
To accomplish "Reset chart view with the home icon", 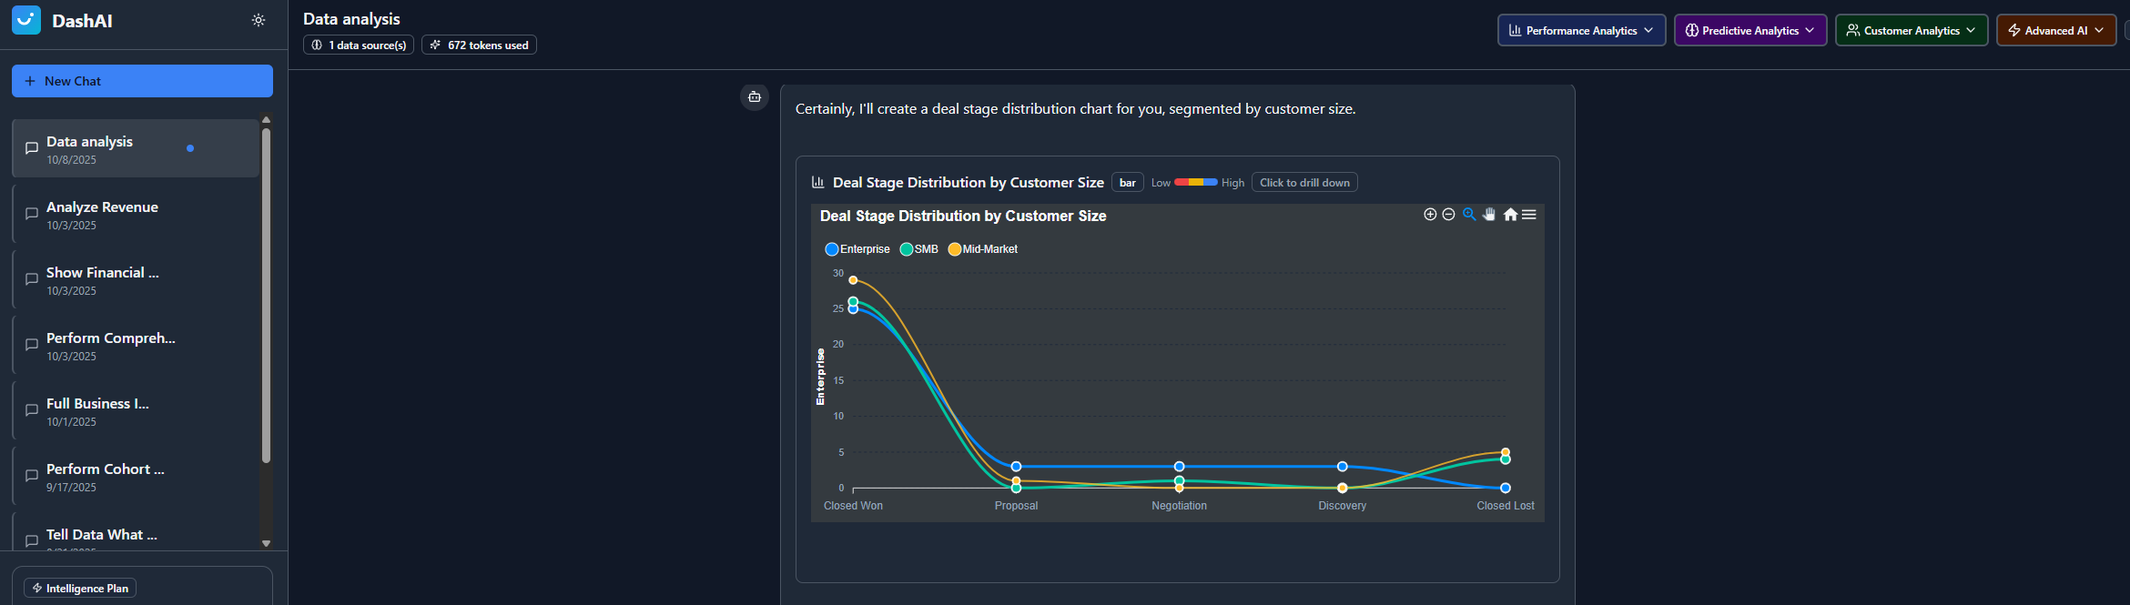I will pos(1509,215).
